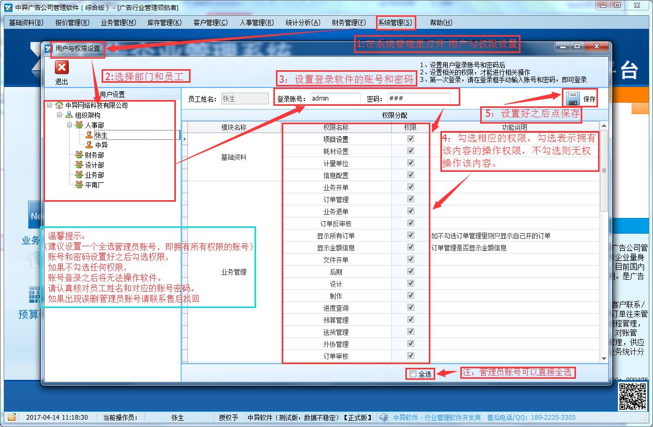Open the 基础资料 menu

(26, 23)
